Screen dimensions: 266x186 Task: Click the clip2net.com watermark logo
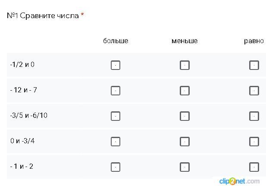click(x=239, y=181)
